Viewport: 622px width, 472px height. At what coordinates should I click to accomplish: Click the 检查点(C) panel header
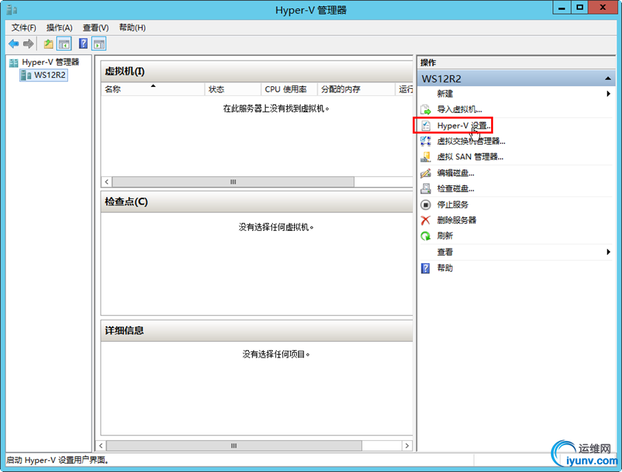257,202
